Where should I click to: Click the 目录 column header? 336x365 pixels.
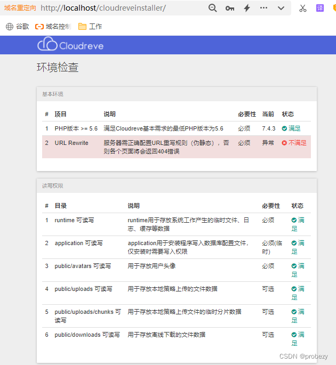pos(61,206)
